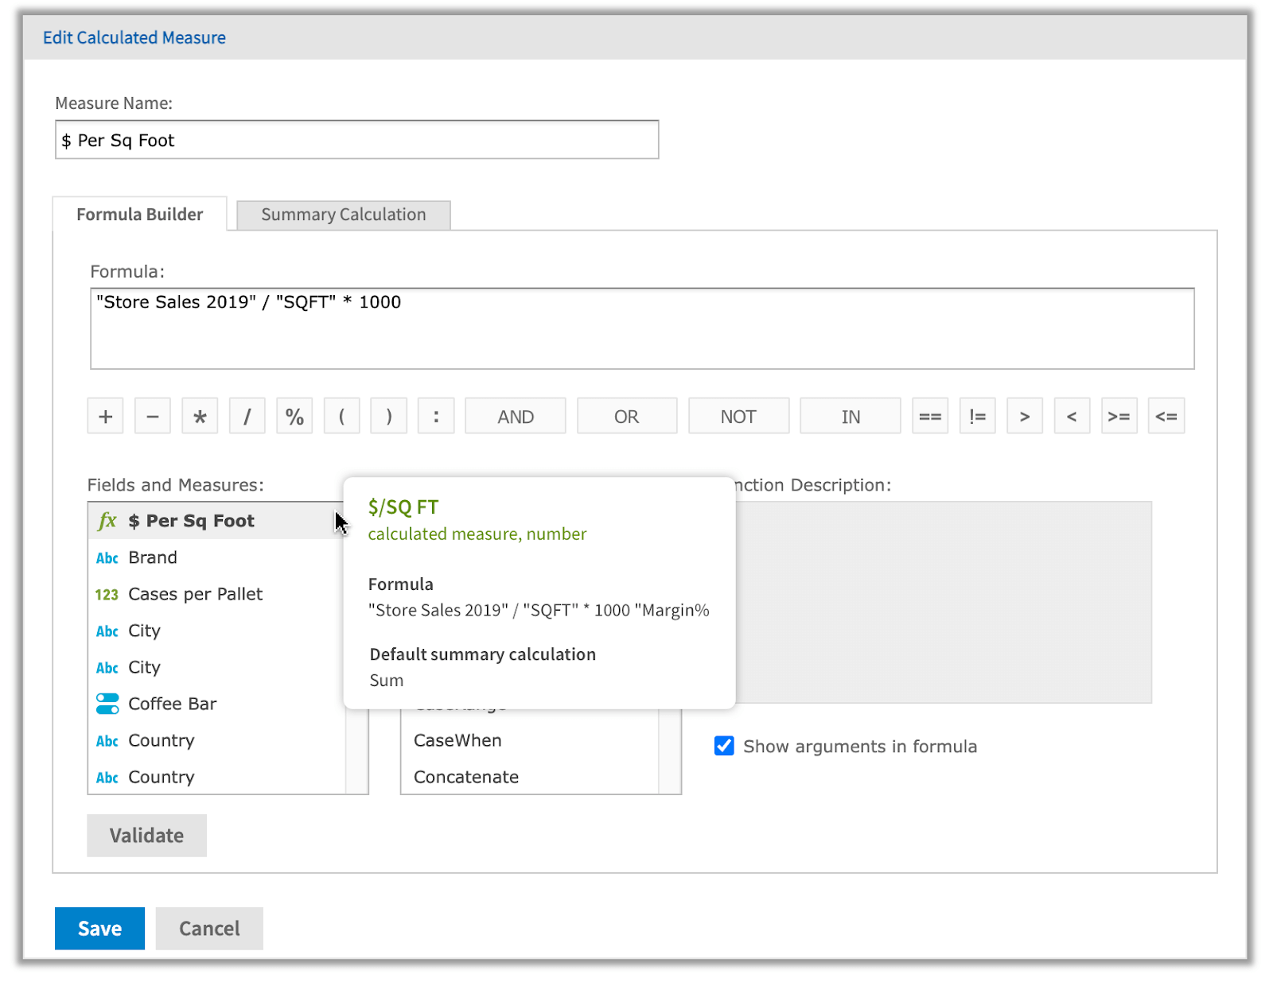This screenshot has width=1273, height=982.
Task: Insert an opening parenthesis
Action: tap(342, 416)
